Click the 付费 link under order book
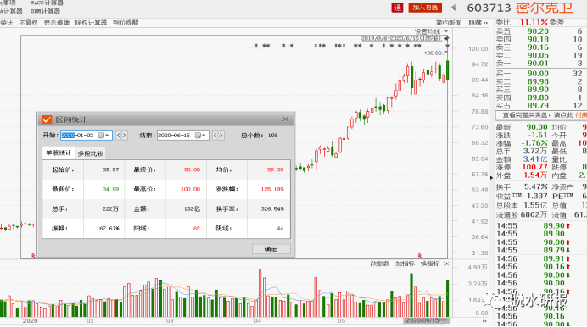Image resolution: width=587 pixels, height=327 pixels. pos(581,115)
